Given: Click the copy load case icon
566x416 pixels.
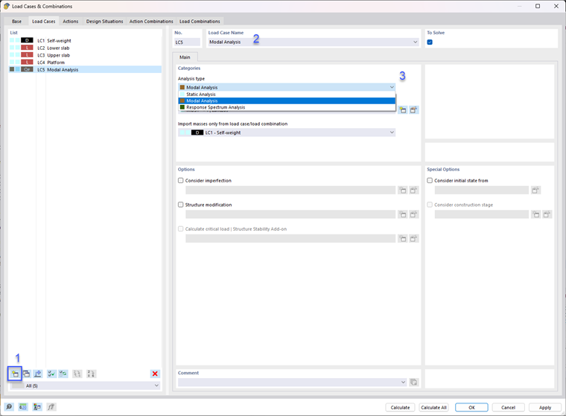Looking at the screenshot, I should pos(26,374).
